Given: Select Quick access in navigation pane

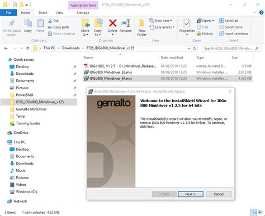Looking at the screenshot, I should [x=23, y=60].
